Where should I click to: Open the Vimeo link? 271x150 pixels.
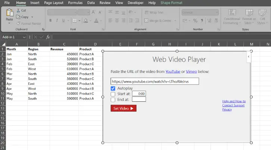191,71
